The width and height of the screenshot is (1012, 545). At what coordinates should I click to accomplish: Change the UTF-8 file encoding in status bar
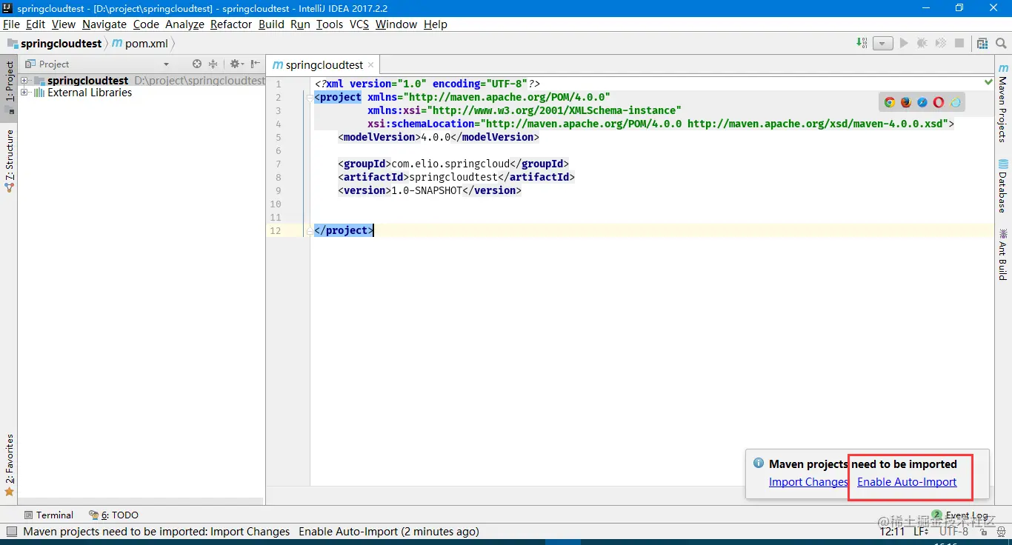pos(954,532)
